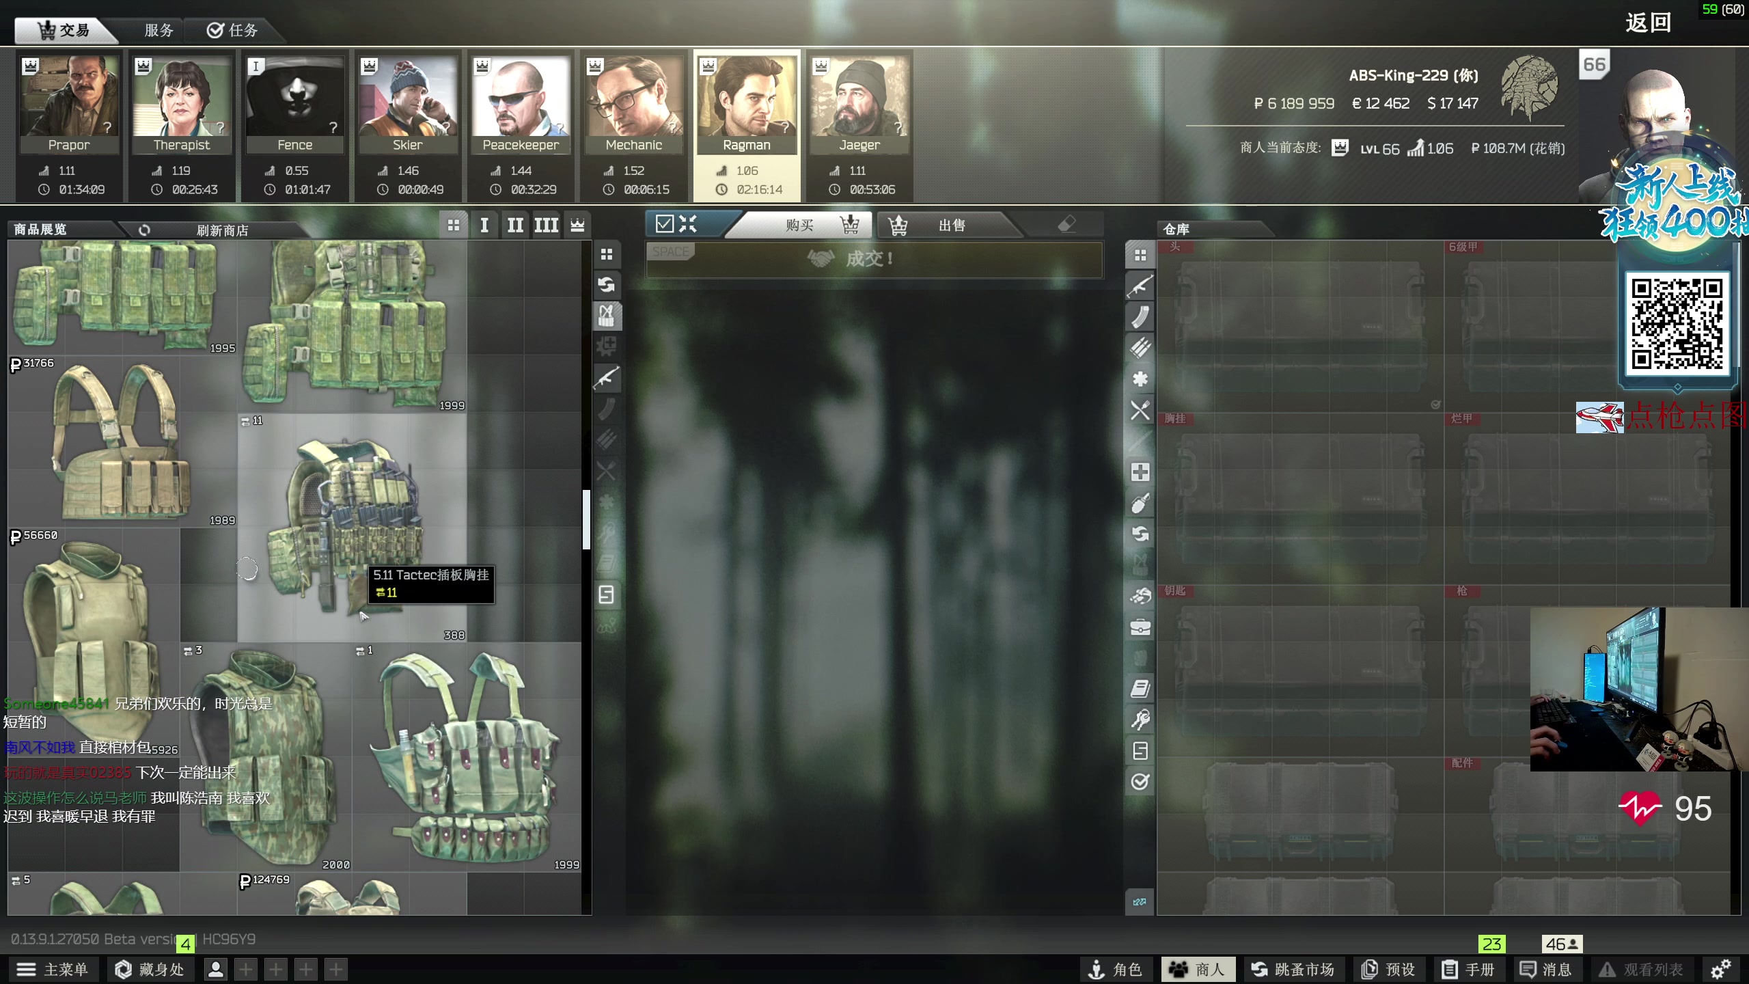
Task: Toggle the all-levels grid filter above shop
Action: (x=454, y=225)
